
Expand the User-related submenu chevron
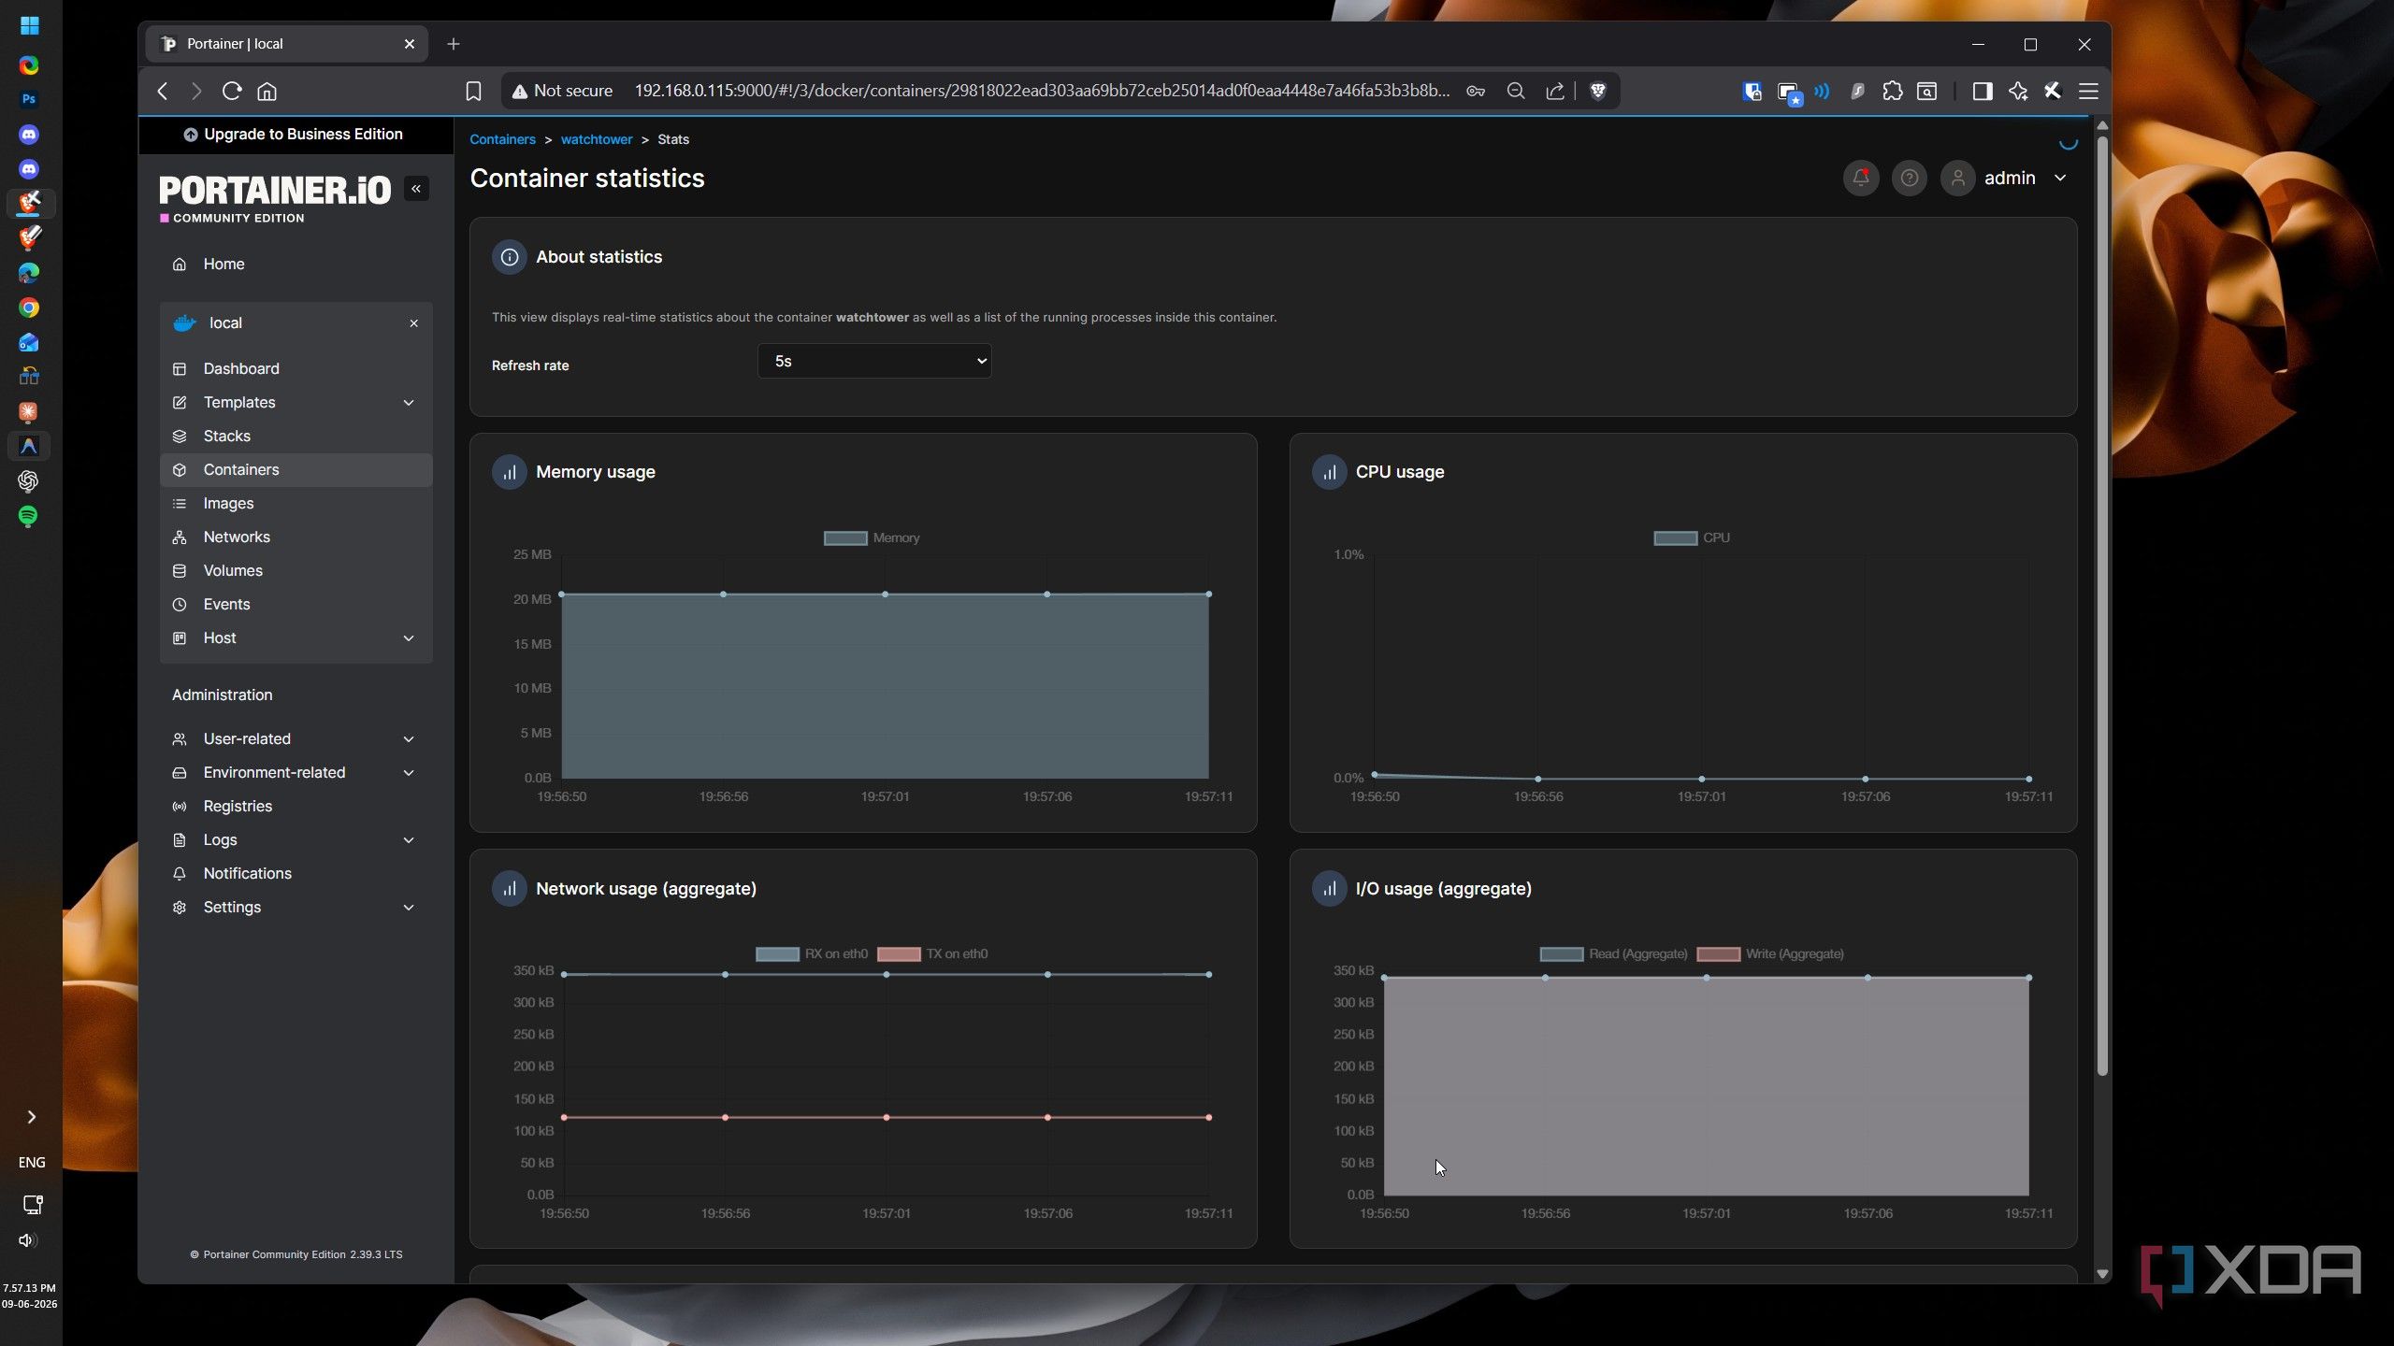(409, 739)
